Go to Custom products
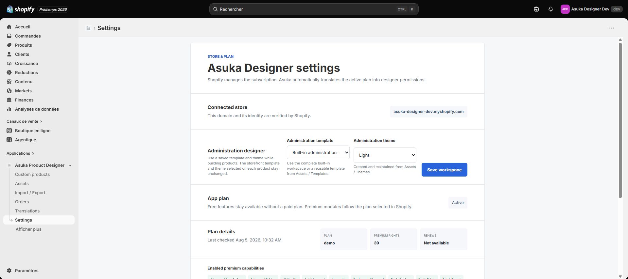Screen dimensions: 628x279 [x=32, y=174]
